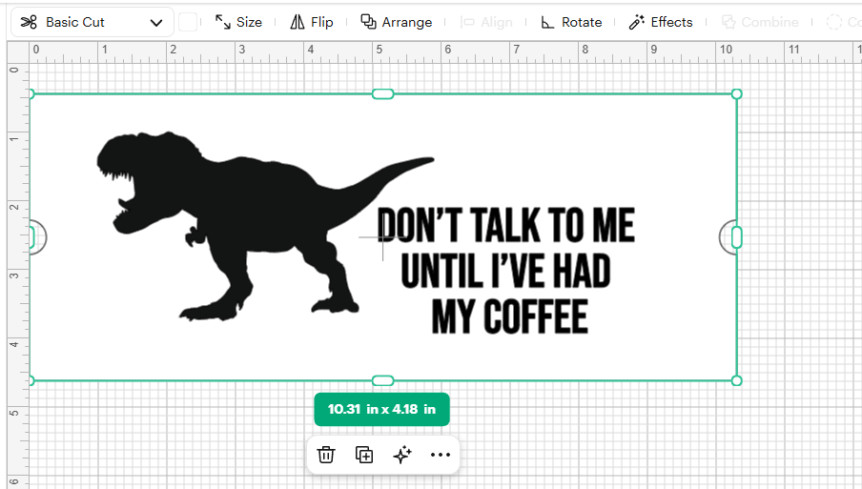Duplicate the selection using the copy icon
862x489 pixels.
[x=364, y=455]
